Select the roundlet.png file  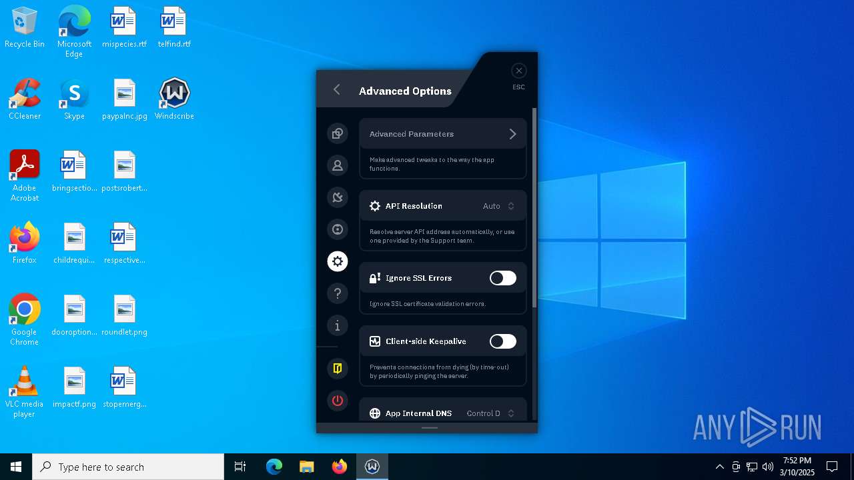tap(124, 316)
